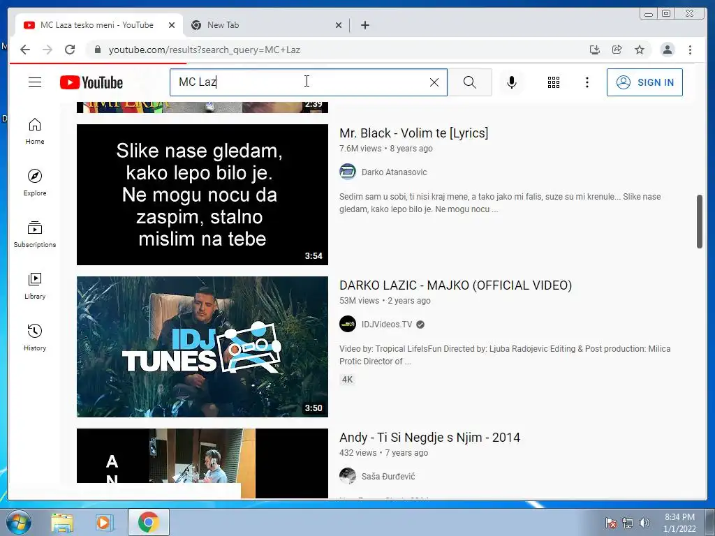
Task: Open the network icon in system tray
Action: (628, 523)
